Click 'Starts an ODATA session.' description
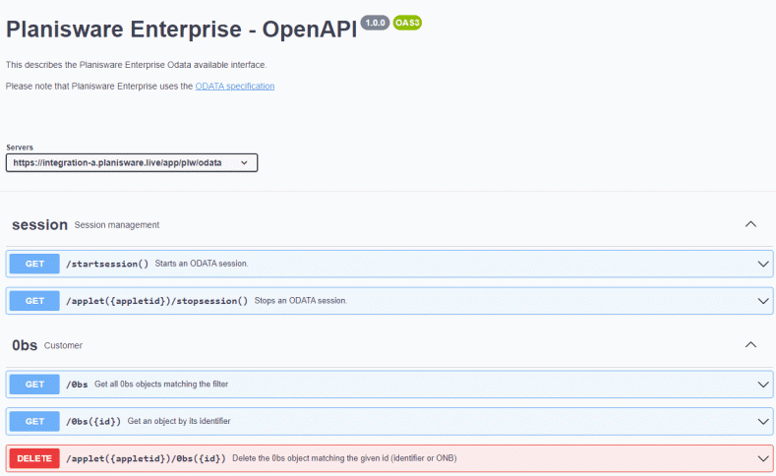The image size is (776, 476). pos(202,264)
